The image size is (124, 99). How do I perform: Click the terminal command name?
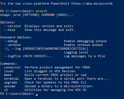pos(11,79)
